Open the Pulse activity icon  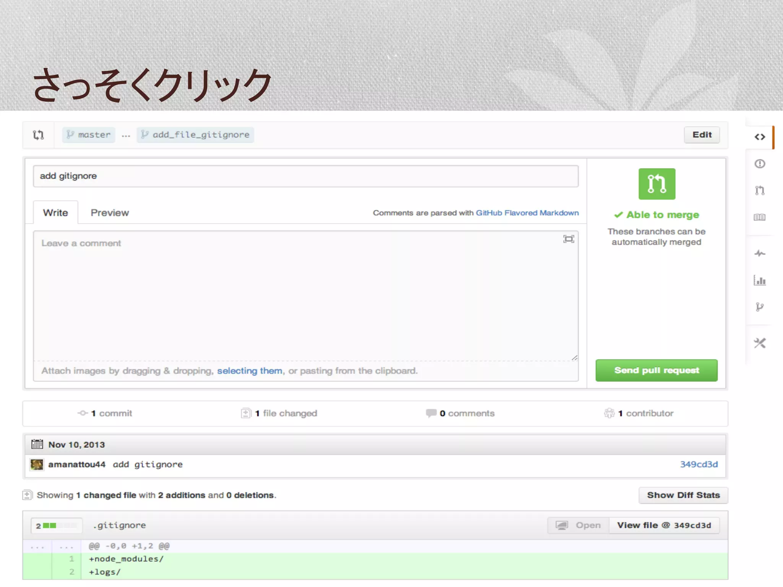pos(760,253)
